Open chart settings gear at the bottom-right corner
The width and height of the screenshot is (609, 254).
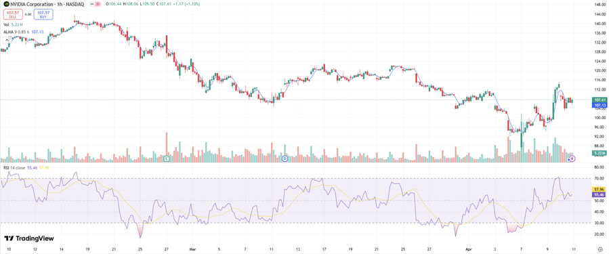click(600, 249)
